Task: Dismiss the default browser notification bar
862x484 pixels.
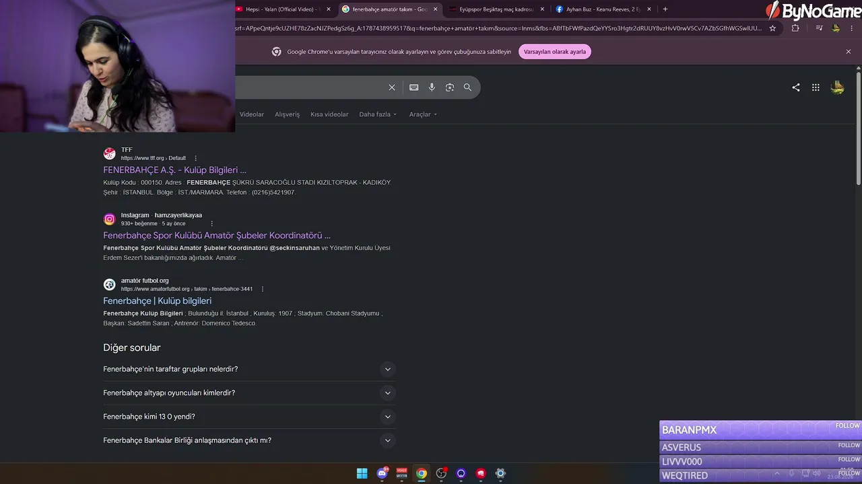Action: pyautogui.click(x=849, y=52)
